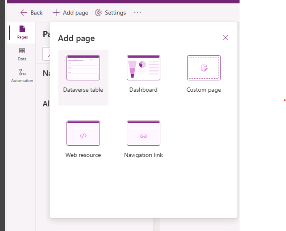This screenshot has height=231, width=286.
Task: Click the Add page dialog heading
Action: coord(77,38)
